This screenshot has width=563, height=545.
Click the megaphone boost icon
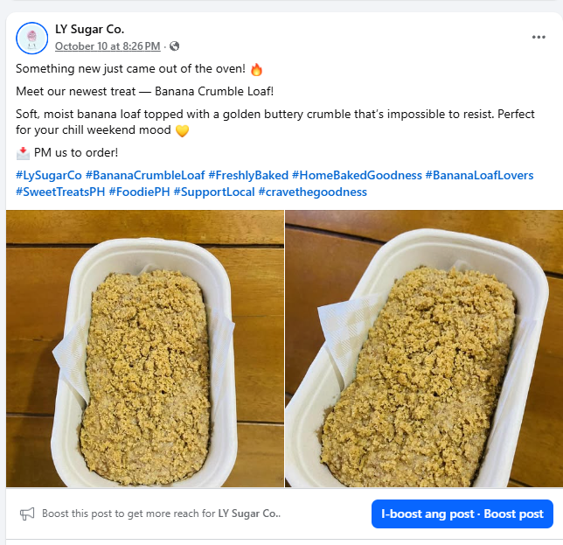27,514
